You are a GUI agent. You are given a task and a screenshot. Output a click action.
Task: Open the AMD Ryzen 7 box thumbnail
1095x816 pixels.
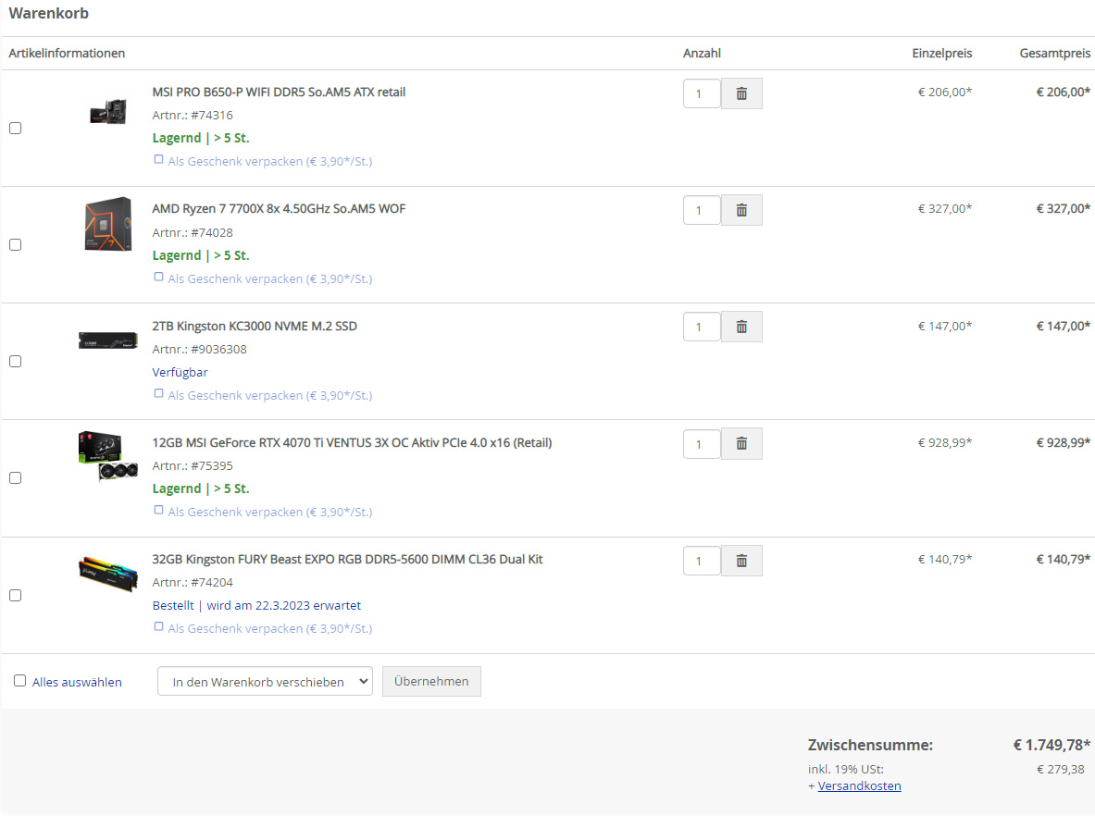pos(108,223)
